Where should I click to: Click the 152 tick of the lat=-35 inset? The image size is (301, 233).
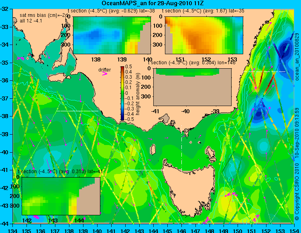206,59
